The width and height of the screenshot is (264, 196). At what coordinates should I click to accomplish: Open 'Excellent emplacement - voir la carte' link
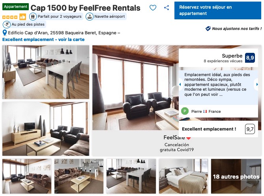tap(43, 39)
